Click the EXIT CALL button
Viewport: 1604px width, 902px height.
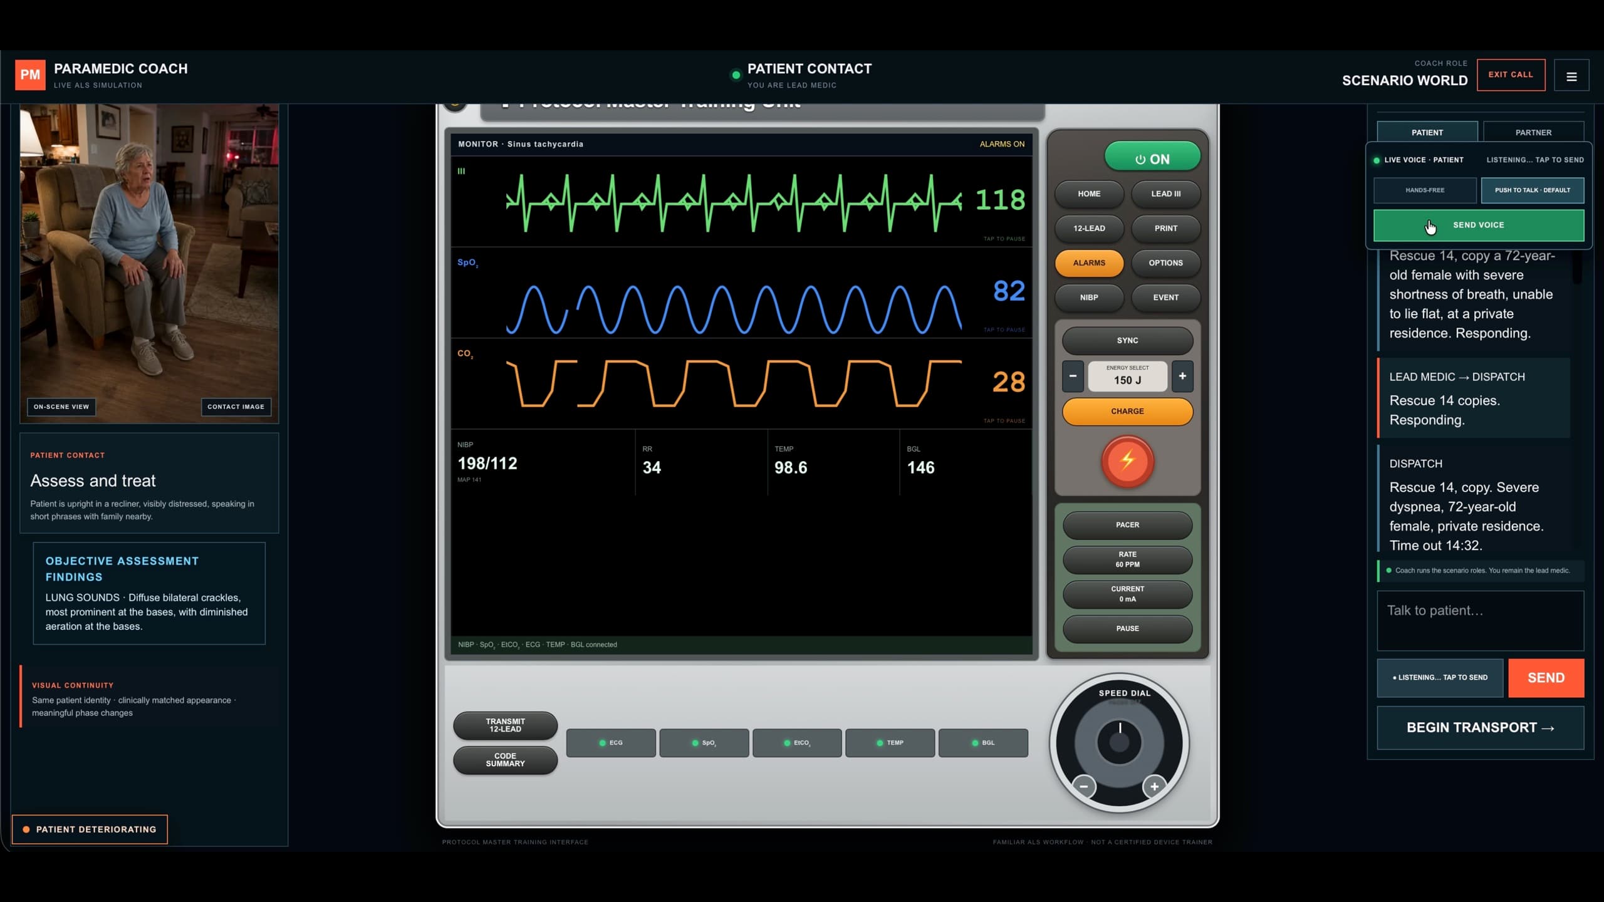(x=1511, y=75)
